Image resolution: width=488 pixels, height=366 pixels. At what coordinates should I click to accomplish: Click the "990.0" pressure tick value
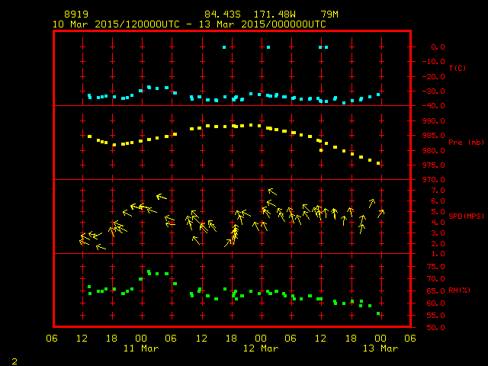pyautogui.click(x=434, y=120)
